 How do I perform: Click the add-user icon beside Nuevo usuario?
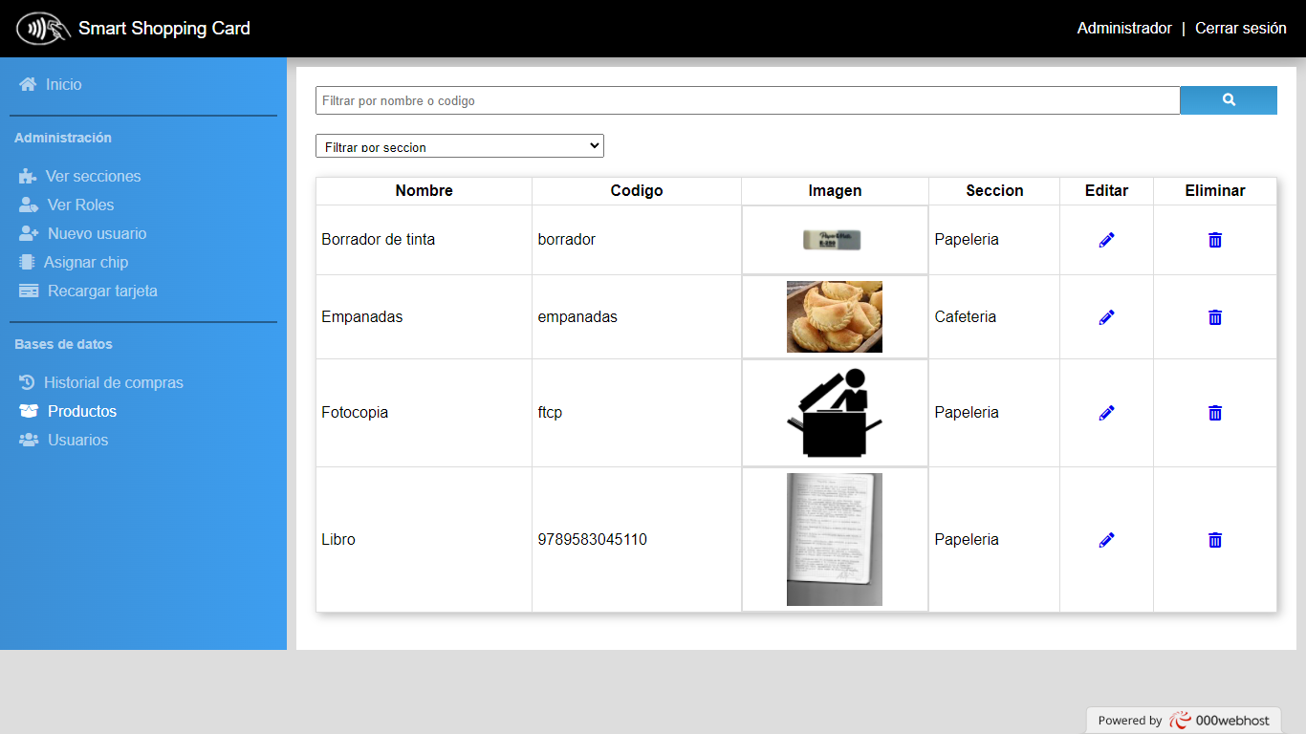pyautogui.click(x=29, y=234)
